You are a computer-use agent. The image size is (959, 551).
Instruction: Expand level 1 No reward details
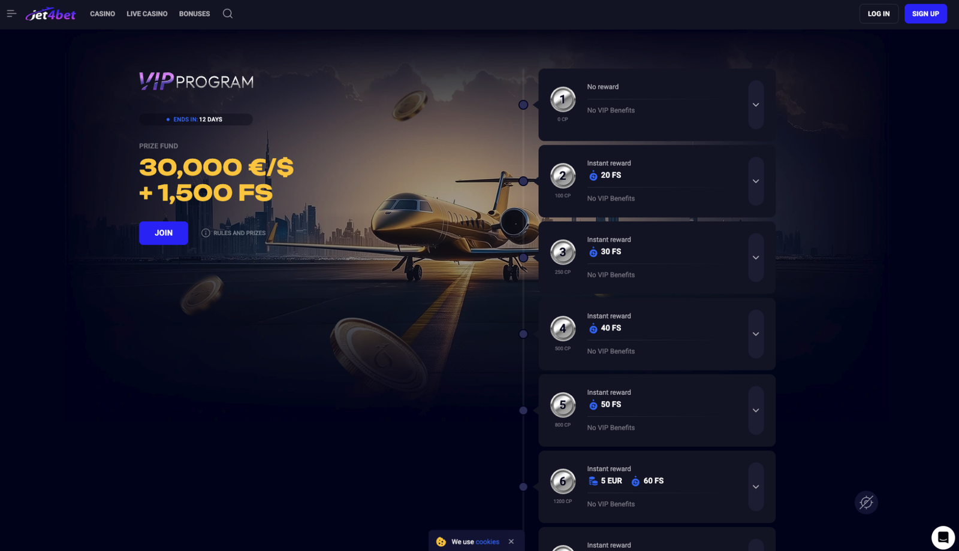coord(756,105)
